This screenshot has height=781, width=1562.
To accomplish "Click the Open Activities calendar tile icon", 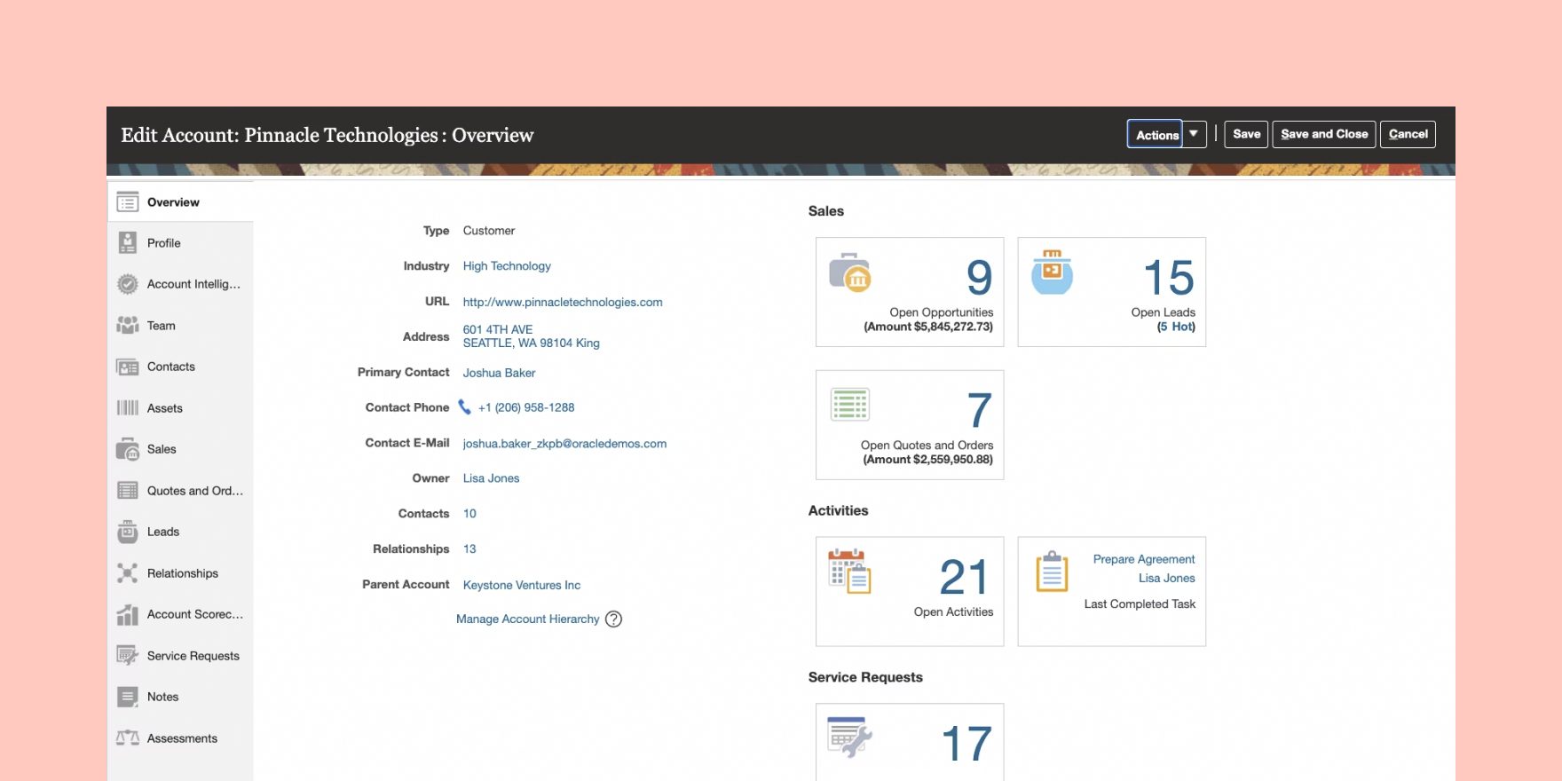I will click(x=849, y=571).
